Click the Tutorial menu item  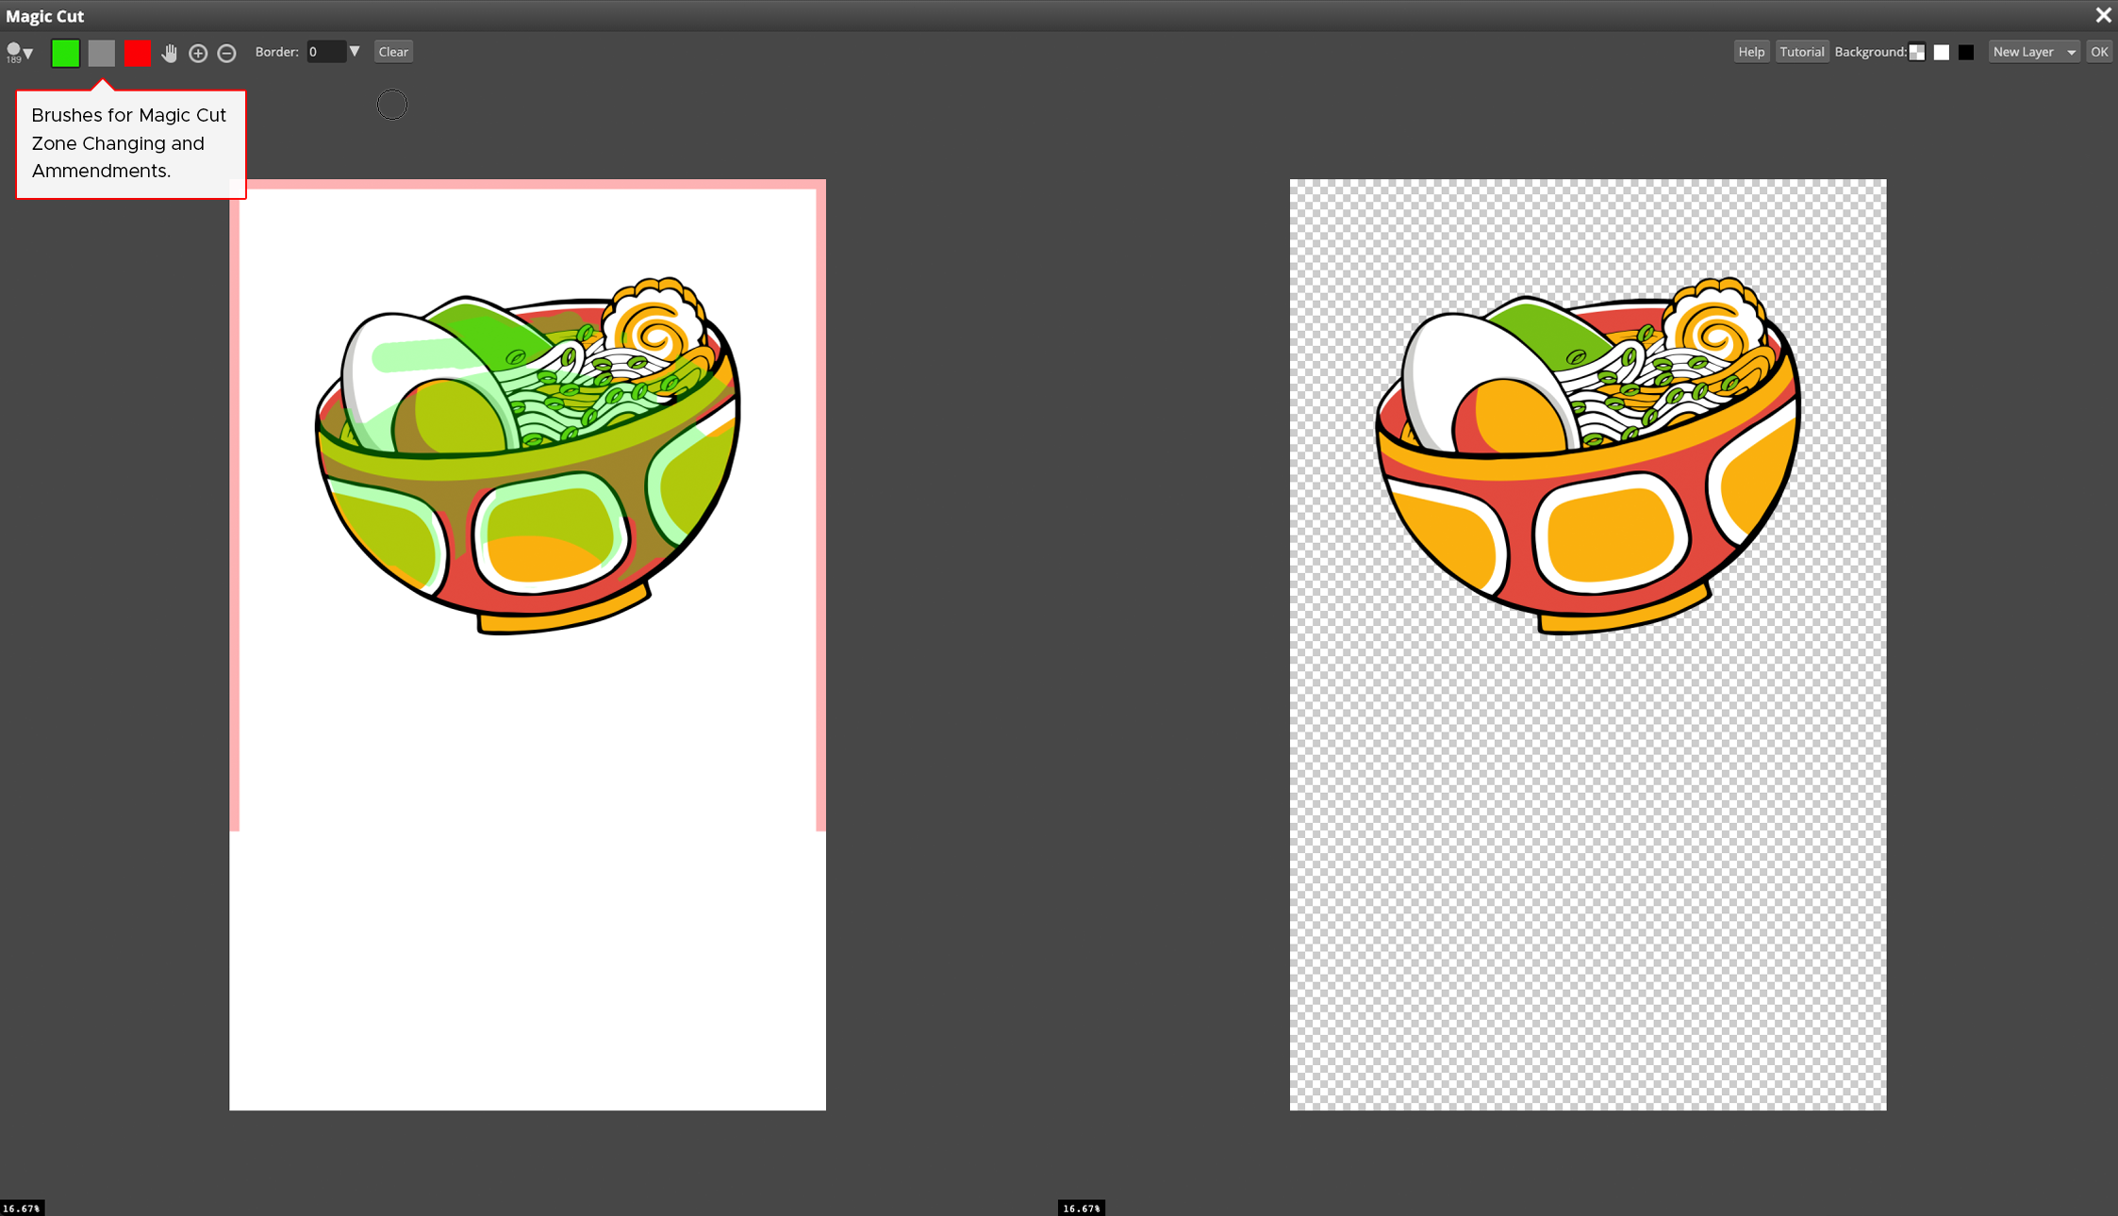[x=1801, y=53]
